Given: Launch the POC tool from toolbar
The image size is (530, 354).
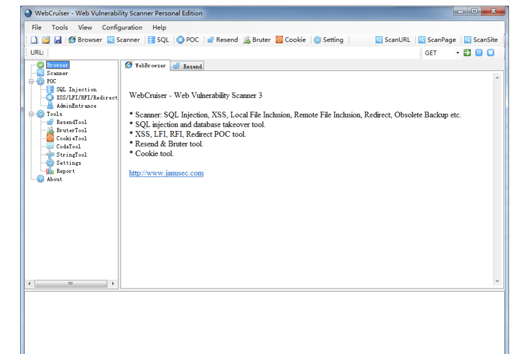Looking at the screenshot, I should [188, 40].
